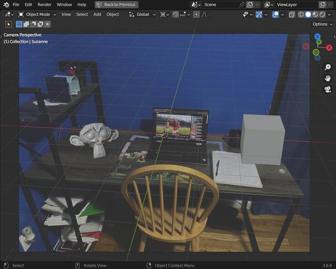Toggle the show overlays button
Screen dimensions: 336x269
(275, 14)
